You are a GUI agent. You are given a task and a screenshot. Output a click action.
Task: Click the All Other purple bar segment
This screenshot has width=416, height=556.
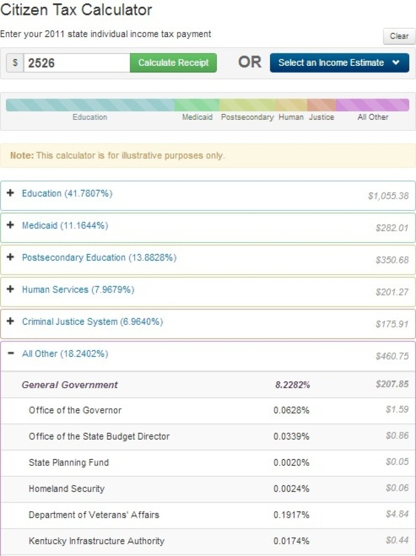(x=372, y=105)
